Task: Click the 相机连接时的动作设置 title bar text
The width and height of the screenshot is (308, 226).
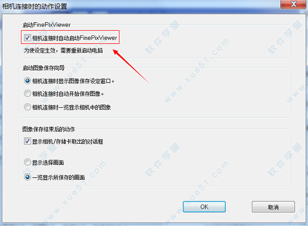Action: [34, 6]
